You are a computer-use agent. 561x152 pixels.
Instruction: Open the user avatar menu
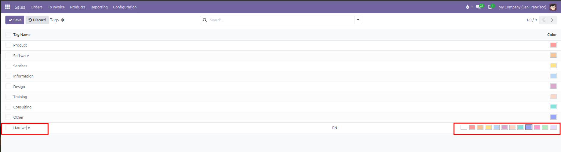click(x=553, y=7)
